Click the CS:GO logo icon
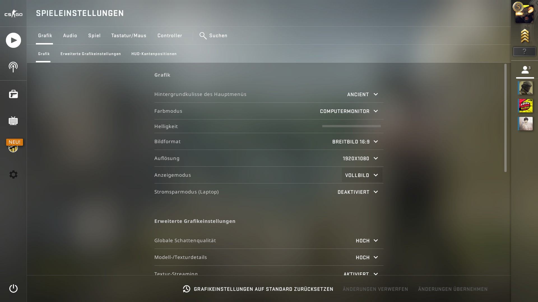 click(13, 14)
